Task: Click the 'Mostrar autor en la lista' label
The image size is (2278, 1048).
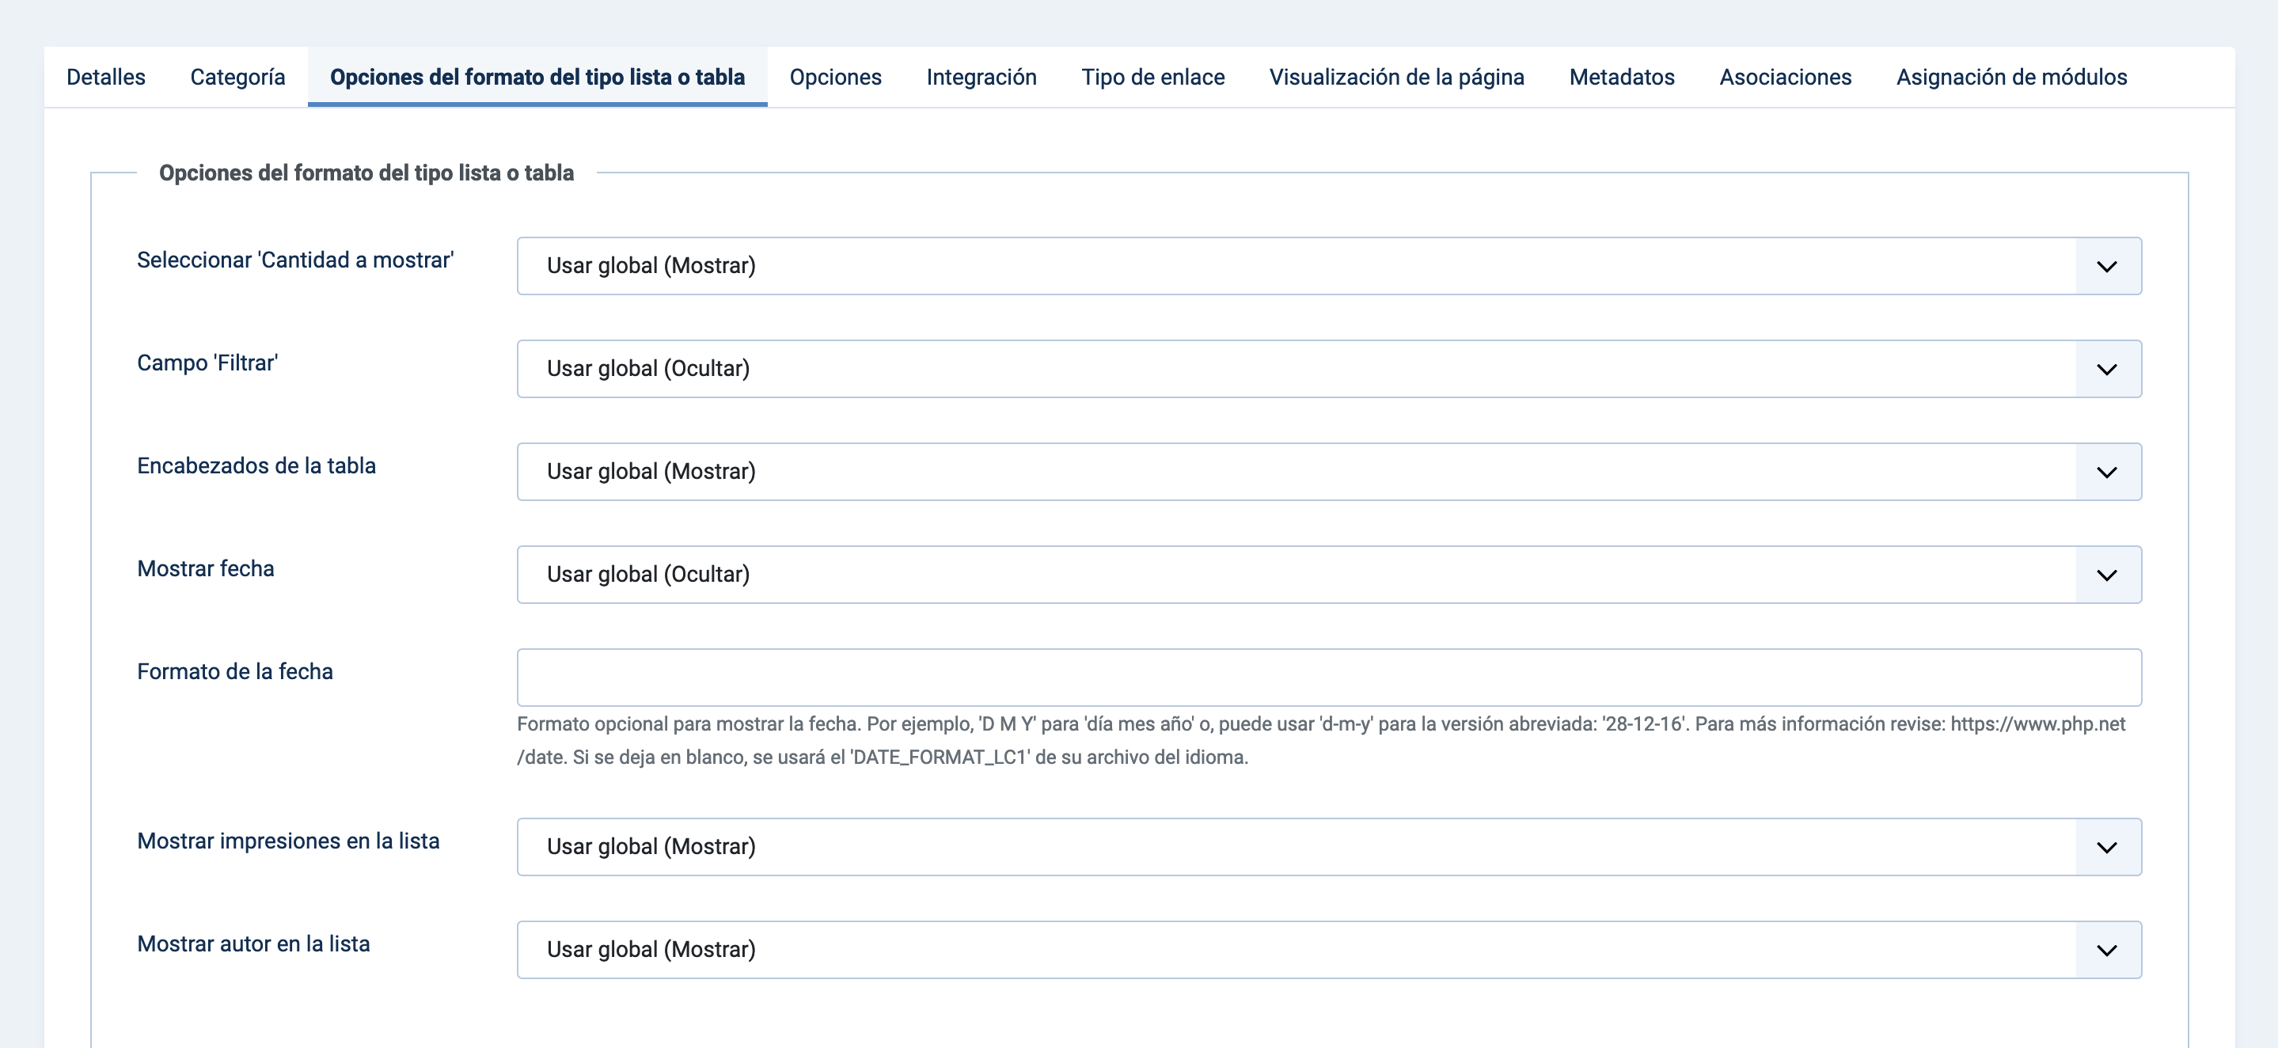Action: tap(254, 944)
